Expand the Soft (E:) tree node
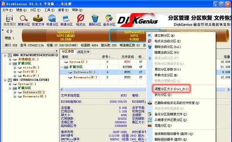 click(15, 72)
